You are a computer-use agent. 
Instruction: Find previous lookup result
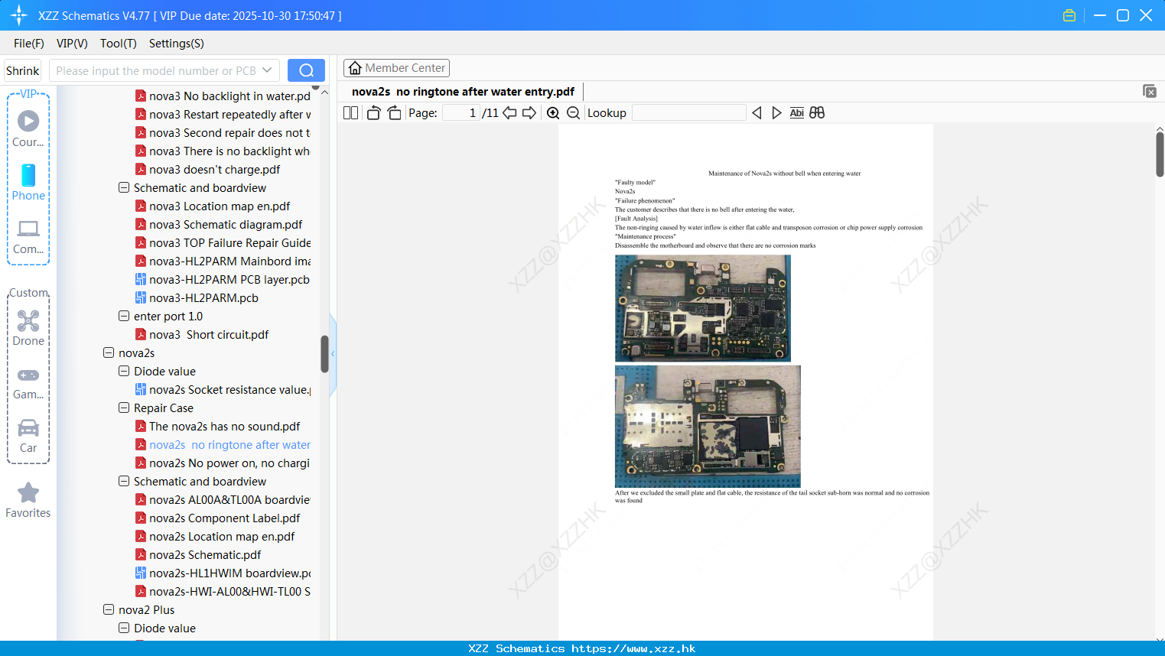(x=757, y=112)
